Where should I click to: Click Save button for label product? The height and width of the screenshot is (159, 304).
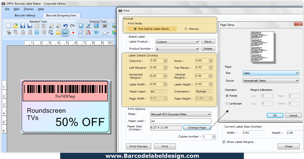208,41
